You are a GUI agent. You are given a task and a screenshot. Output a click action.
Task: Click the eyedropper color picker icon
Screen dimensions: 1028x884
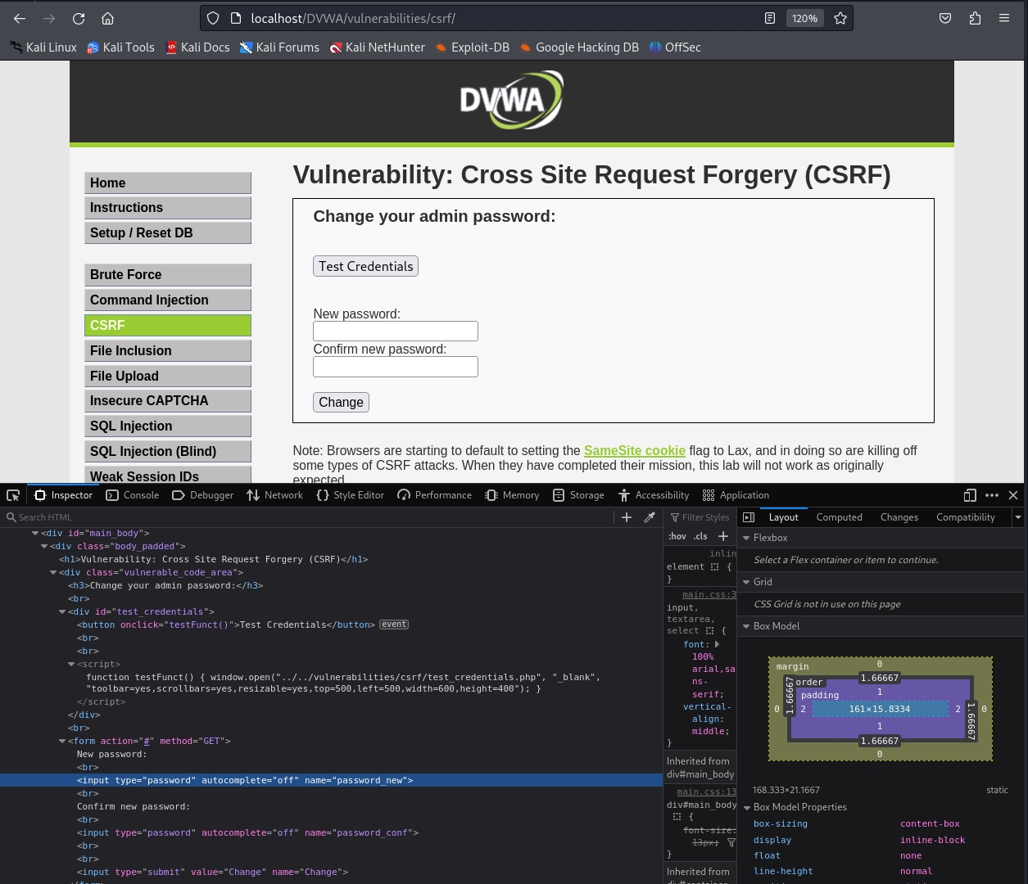650,517
